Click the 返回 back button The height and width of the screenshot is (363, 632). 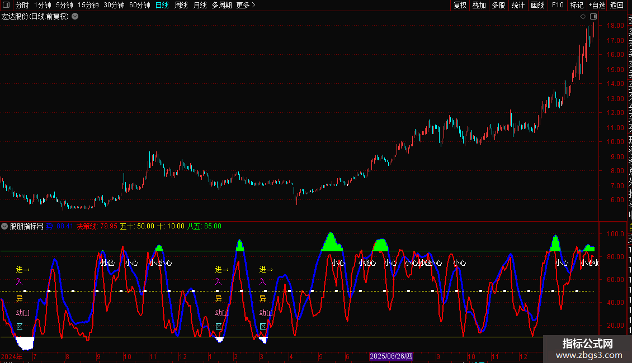[617, 5]
